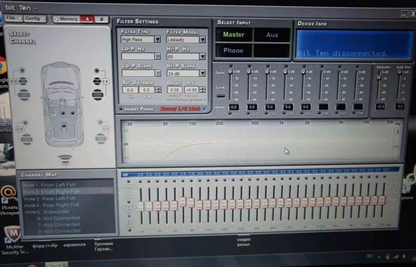
Task: Click the Solo button
Action: click(220, 73)
